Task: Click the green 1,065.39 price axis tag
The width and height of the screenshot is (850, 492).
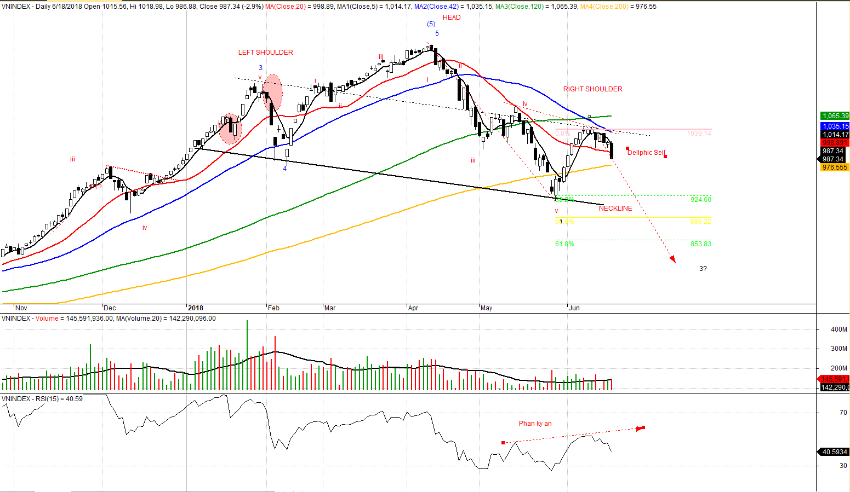Action: 835,116
